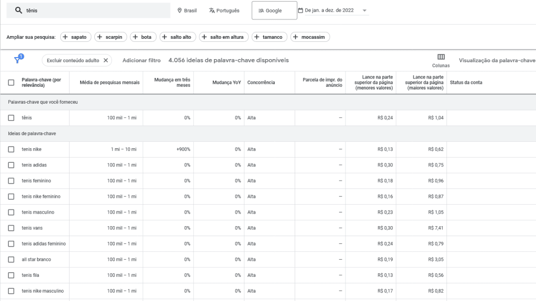Add tamanco to broaden search
Viewport: 536px width, 301px height.
pyautogui.click(x=270, y=37)
